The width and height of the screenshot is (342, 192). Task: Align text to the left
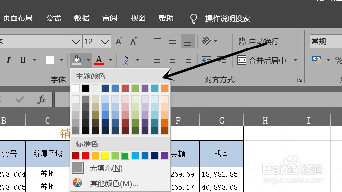click(158, 60)
